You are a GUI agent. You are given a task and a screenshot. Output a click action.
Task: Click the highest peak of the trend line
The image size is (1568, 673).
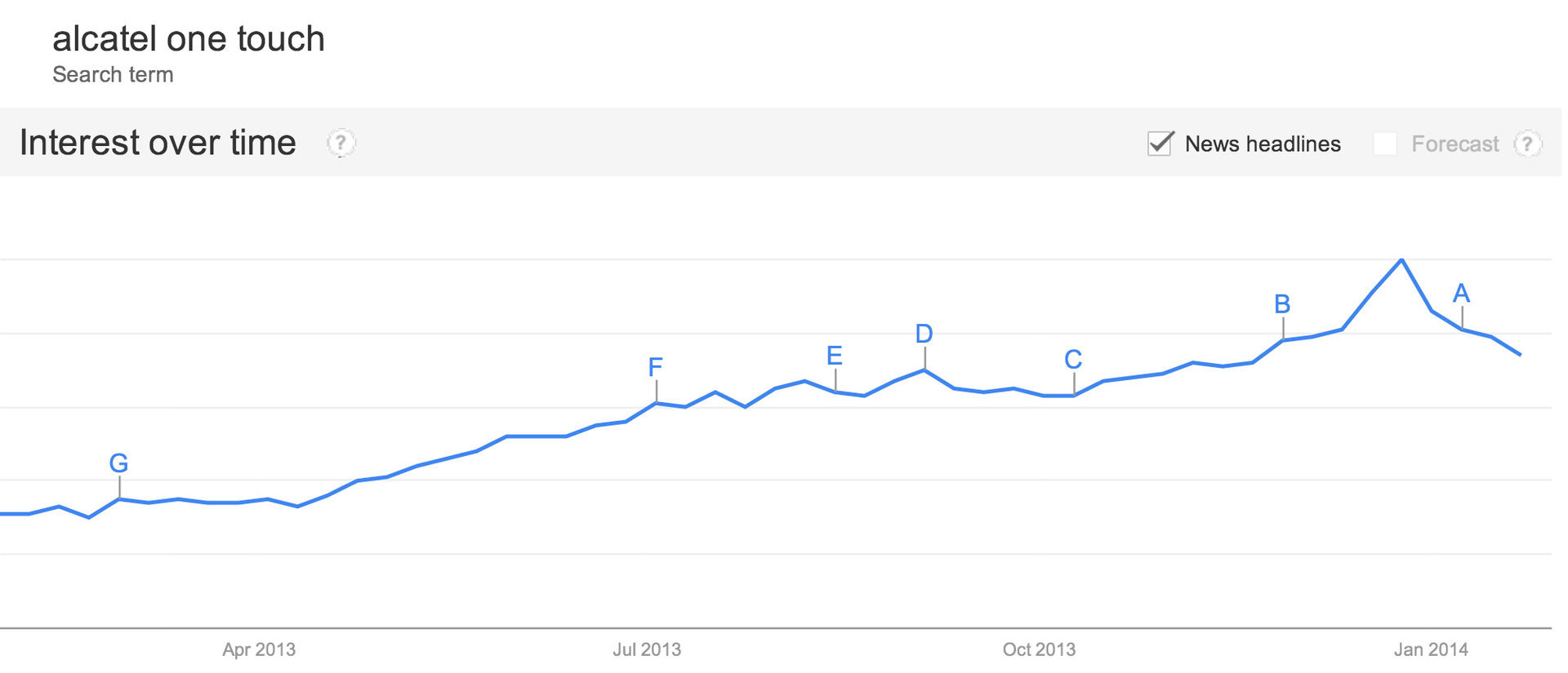[1401, 260]
